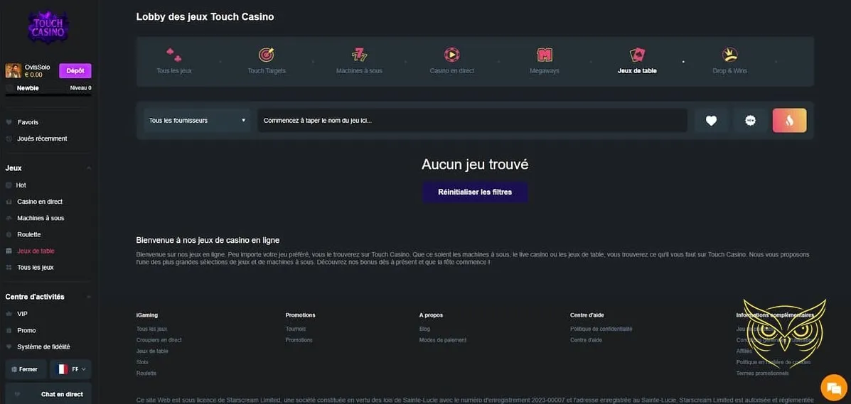Select Tous les jeux category icon
This screenshot has width=851, height=404.
[173, 55]
